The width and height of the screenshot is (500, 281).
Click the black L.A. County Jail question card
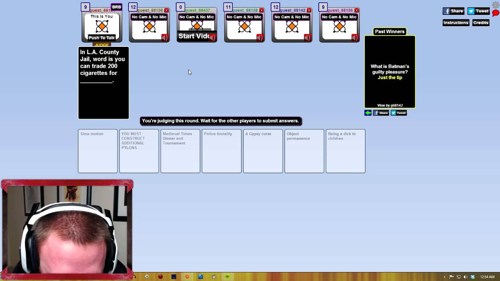pyautogui.click(x=104, y=83)
